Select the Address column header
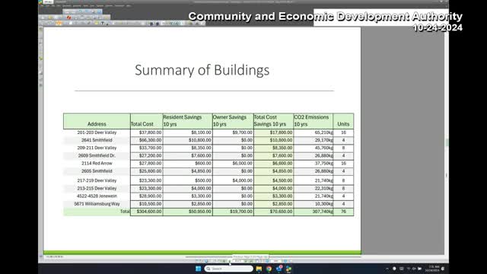 coord(97,122)
